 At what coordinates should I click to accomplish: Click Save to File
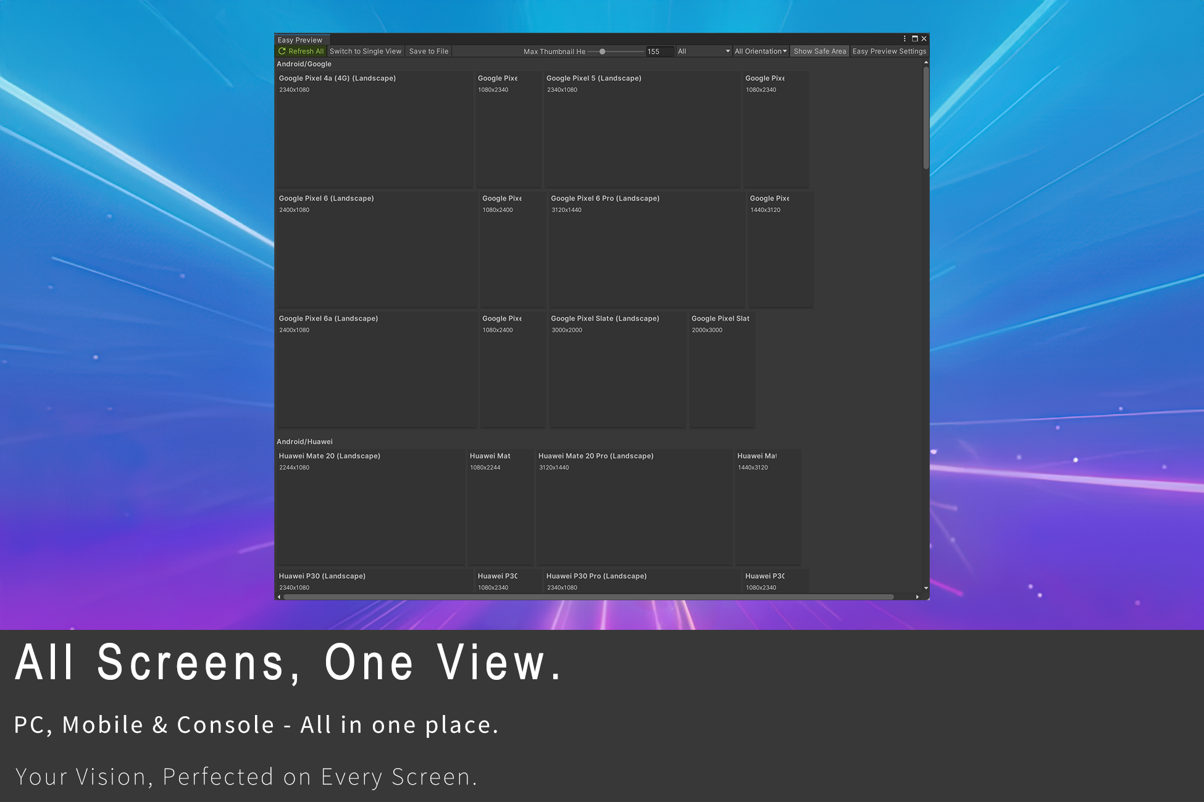point(429,51)
